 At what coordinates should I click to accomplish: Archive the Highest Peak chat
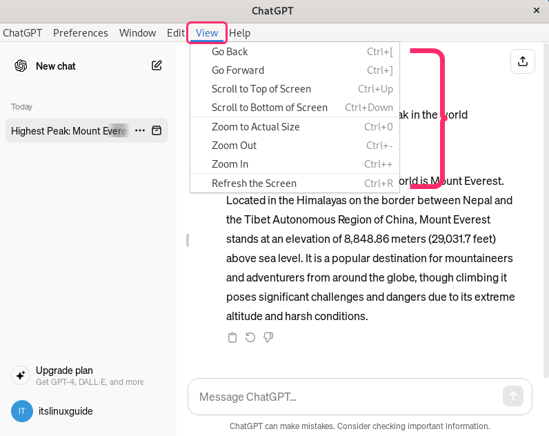coord(157,130)
